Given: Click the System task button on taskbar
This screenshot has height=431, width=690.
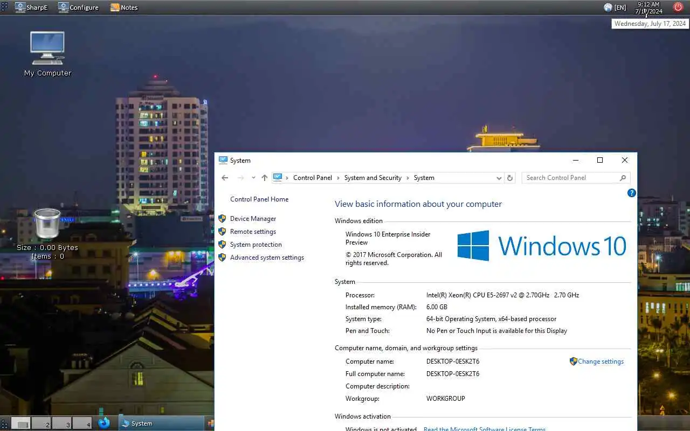Looking at the screenshot, I should tap(161, 423).
